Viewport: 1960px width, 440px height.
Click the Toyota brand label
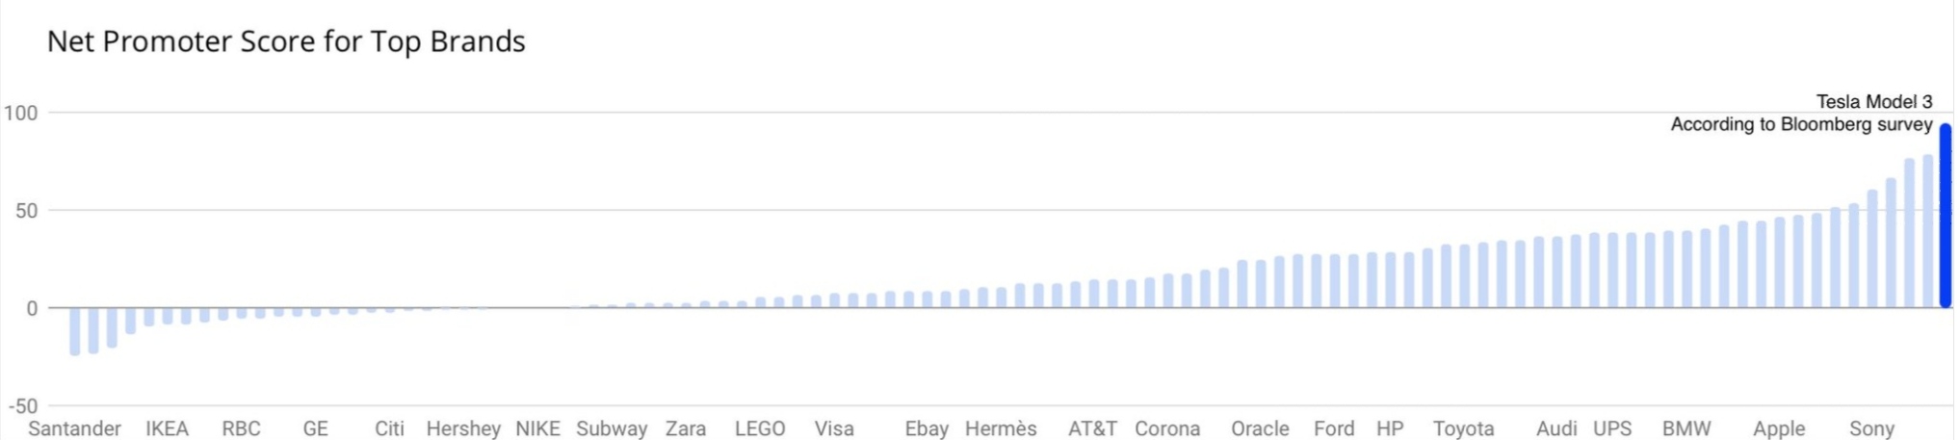(1463, 428)
